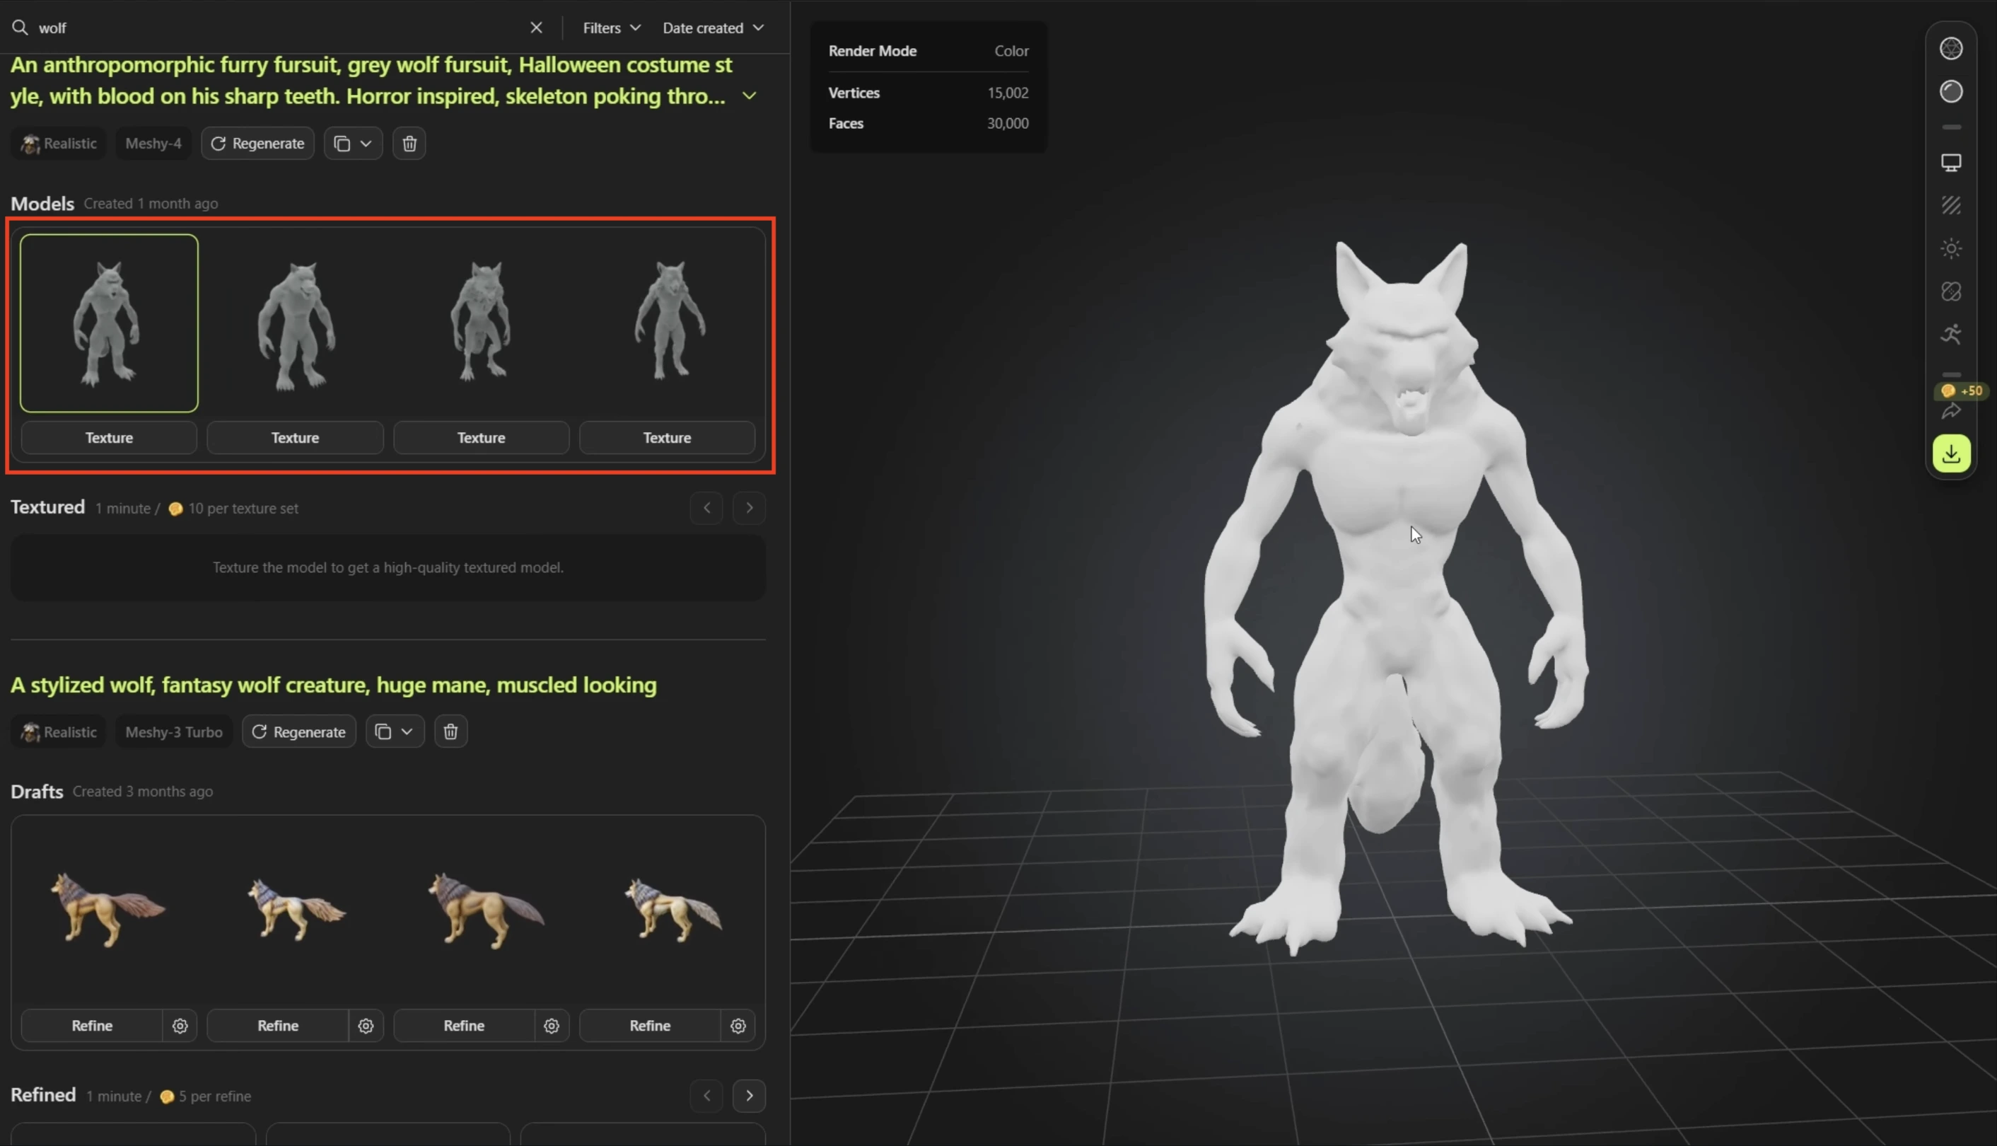
Task: Select the Meshy-3 Turbo model tag
Action: pos(173,731)
